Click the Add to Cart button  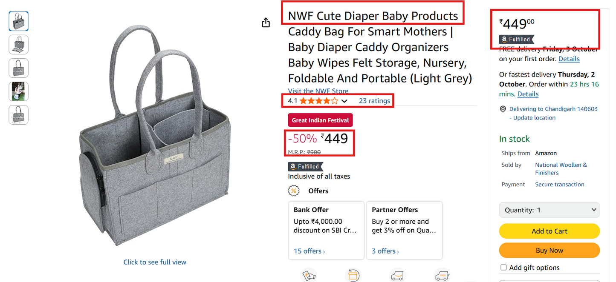(x=549, y=231)
